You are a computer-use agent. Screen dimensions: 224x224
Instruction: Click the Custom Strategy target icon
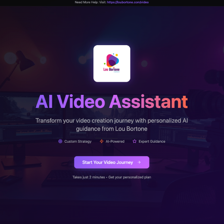tap(60, 141)
